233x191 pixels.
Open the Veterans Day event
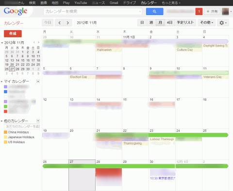216,77
